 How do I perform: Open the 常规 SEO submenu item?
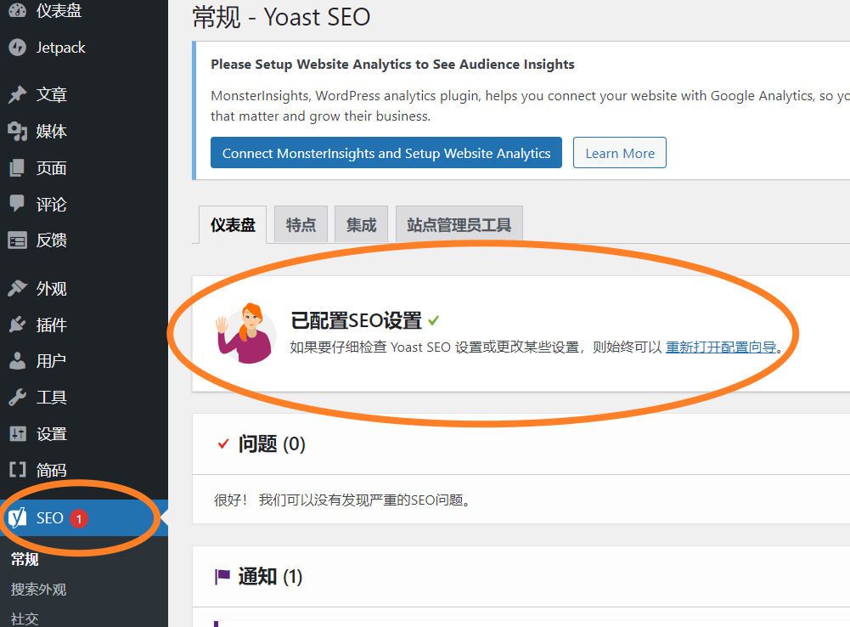click(x=25, y=559)
